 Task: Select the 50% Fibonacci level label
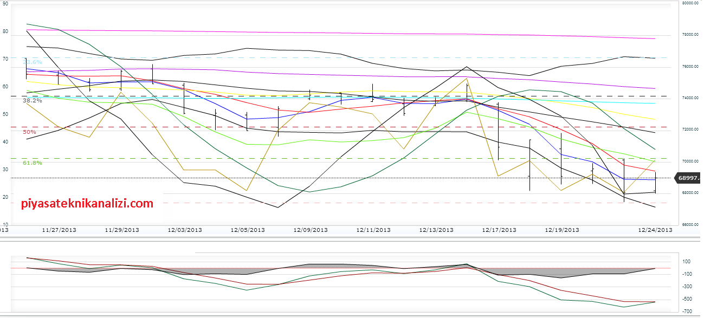[29, 132]
